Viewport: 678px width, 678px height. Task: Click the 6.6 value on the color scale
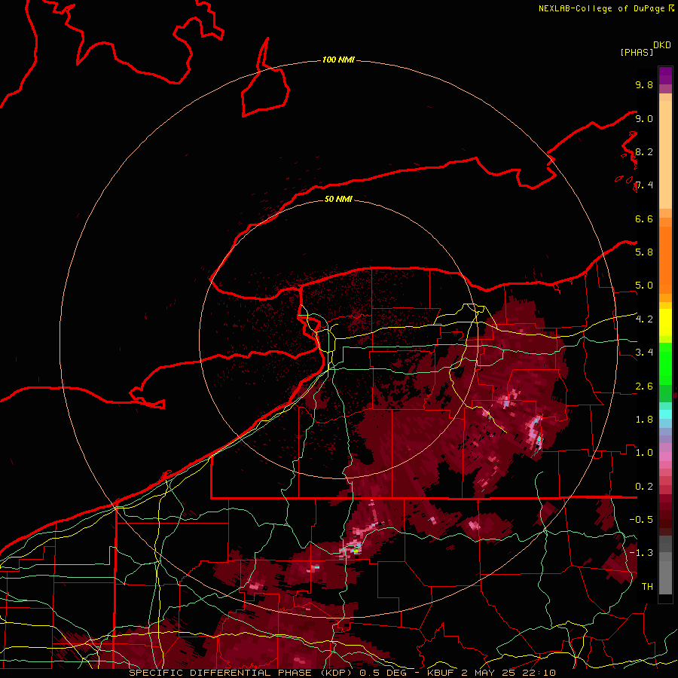[644, 218]
